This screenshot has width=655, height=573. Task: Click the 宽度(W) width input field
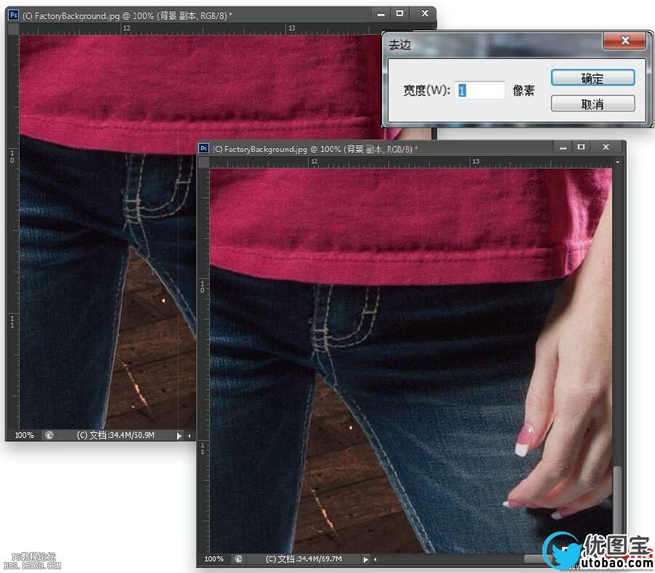[479, 90]
